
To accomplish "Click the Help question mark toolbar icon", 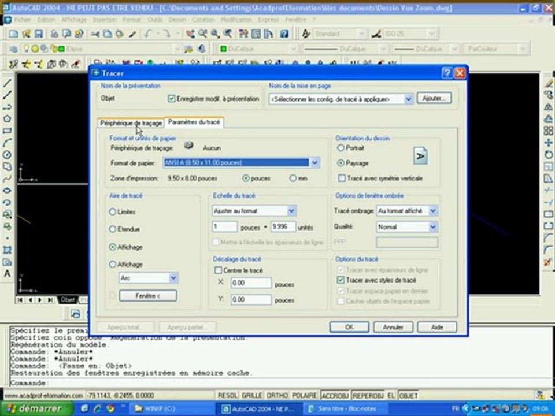I will [x=284, y=34].
